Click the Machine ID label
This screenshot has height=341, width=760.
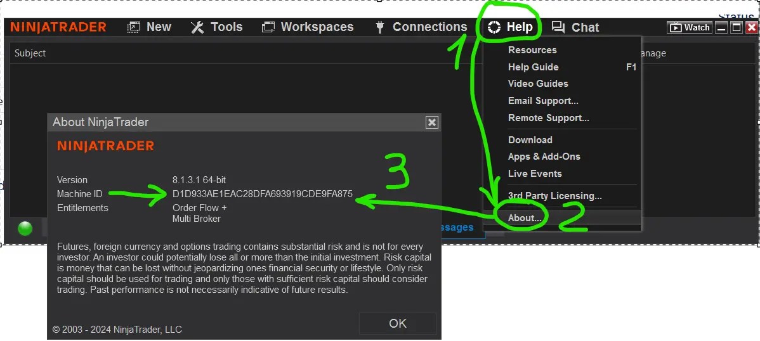point(80,194)
